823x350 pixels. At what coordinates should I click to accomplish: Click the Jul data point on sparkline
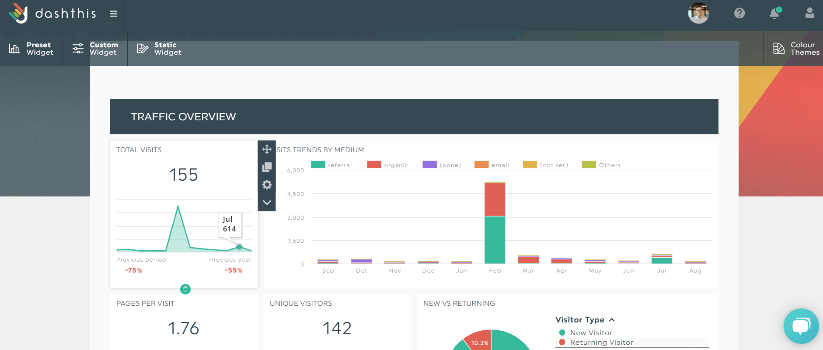point(239,247)
